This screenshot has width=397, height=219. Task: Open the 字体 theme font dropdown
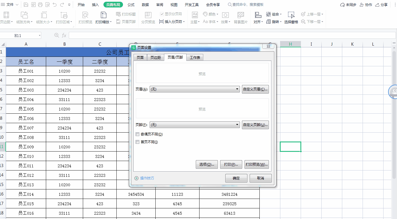pos(211,22)
